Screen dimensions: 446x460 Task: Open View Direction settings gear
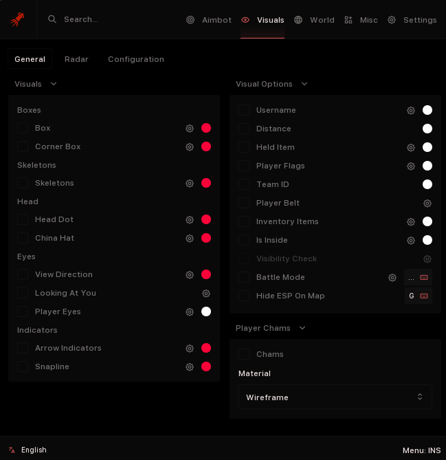(190, 274)
